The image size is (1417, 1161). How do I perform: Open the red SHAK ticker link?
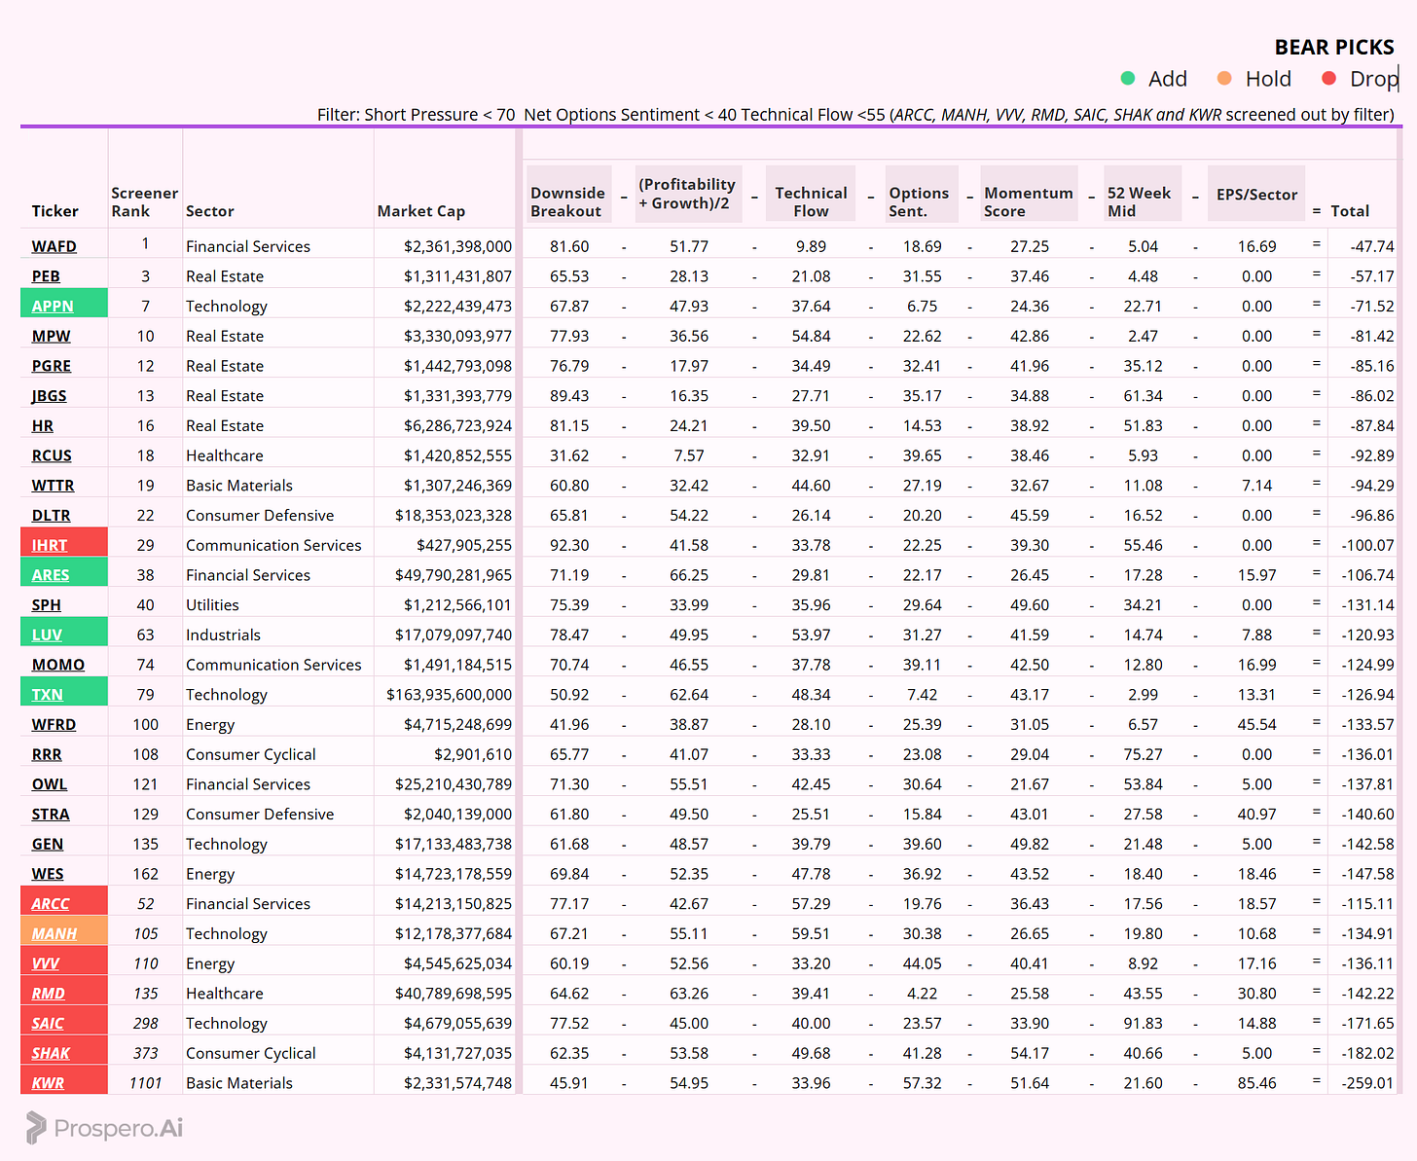[51, 1053]
